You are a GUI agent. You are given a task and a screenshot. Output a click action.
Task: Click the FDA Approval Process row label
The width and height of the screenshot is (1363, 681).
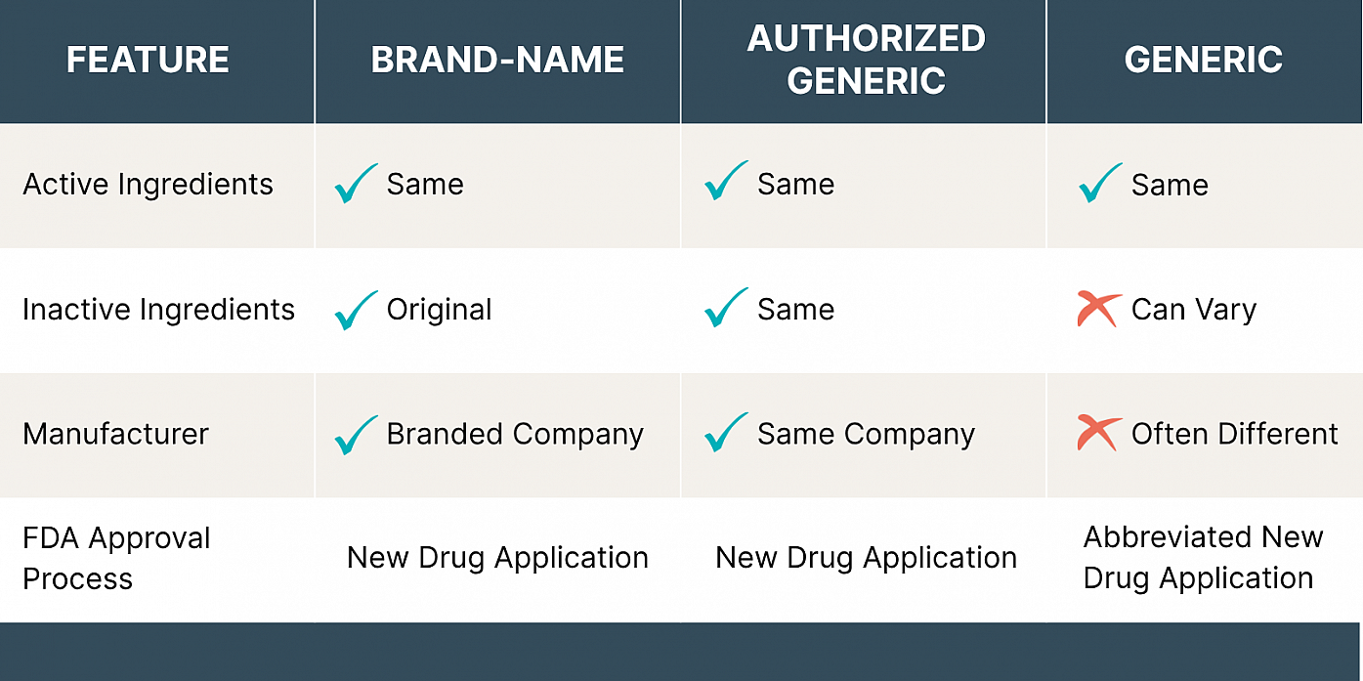(116, 558)
